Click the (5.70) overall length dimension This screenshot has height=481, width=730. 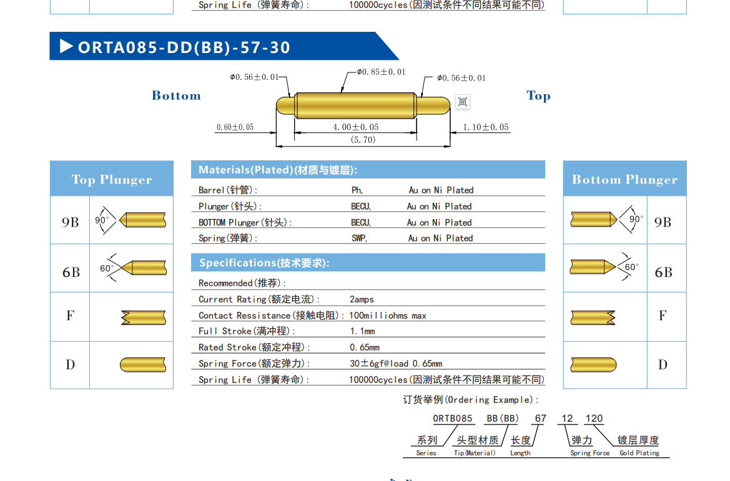click(363, 140)
